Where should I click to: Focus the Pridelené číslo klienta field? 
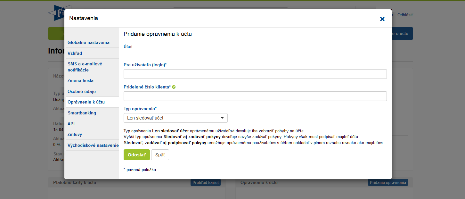pos(255,96)
